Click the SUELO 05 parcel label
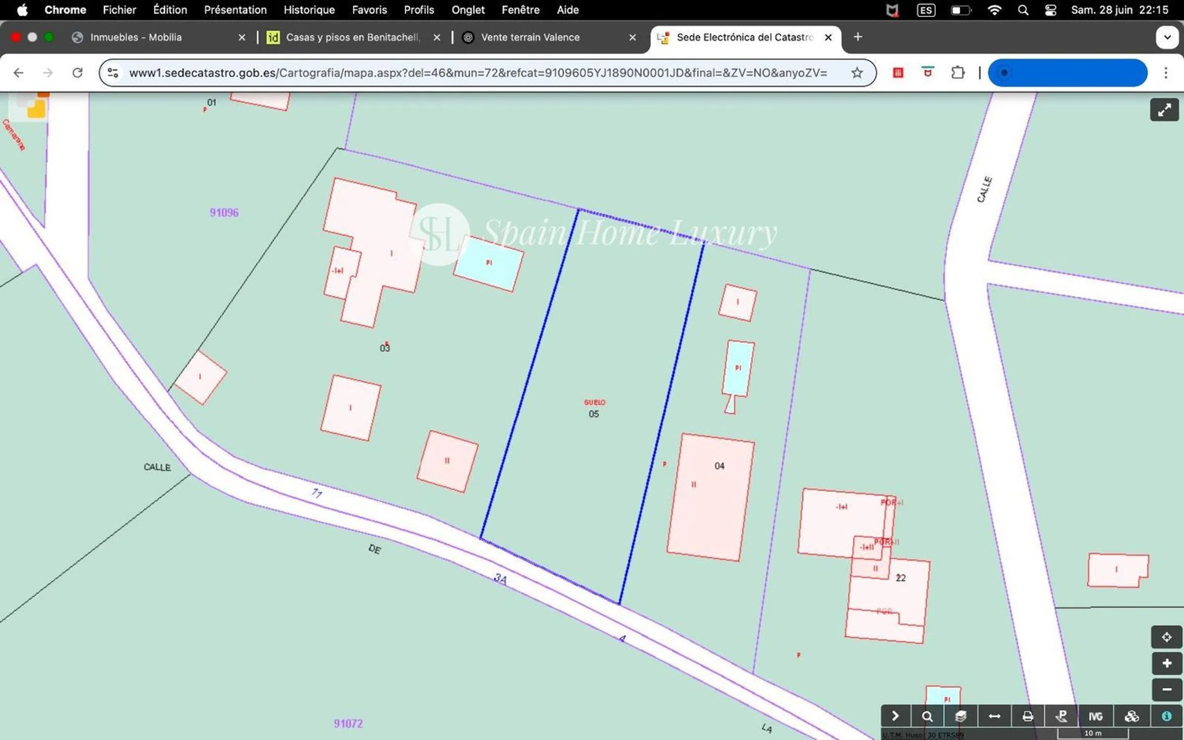 click(594, 408)
